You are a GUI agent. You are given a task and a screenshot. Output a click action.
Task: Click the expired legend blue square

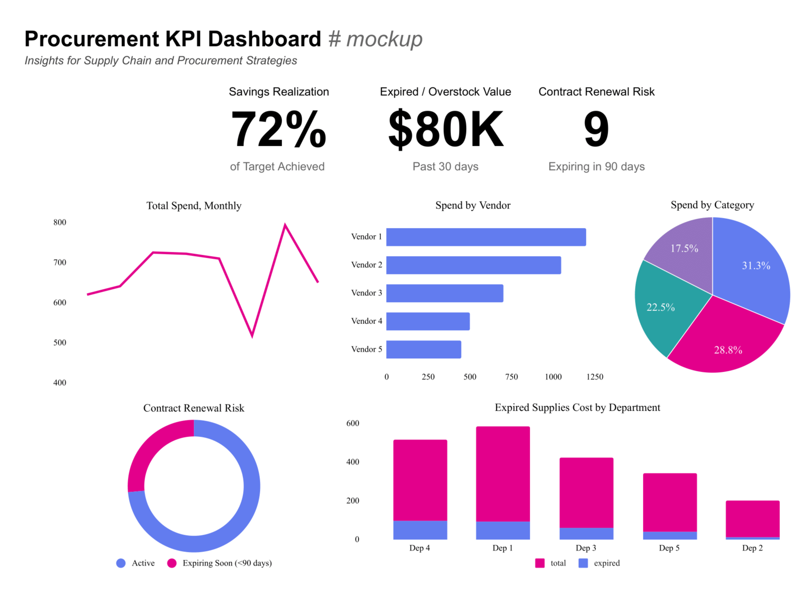coord(584,564)
